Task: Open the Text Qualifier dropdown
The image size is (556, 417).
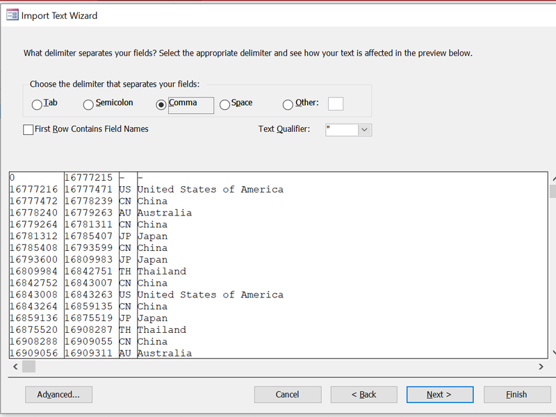Action: point(364,130)
